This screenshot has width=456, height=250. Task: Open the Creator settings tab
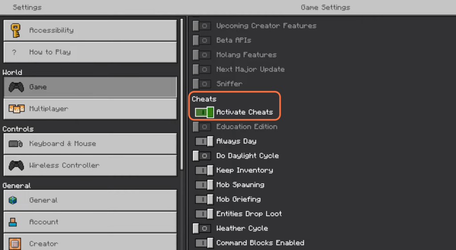coord(90,242)
